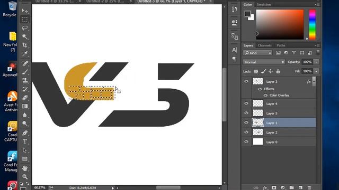
Task: Open the Character panel icon
Action: tap(234, 50)
